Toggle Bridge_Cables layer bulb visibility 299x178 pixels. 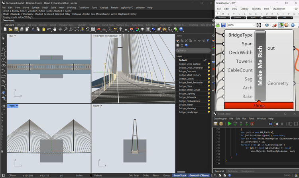pos(209,79)
